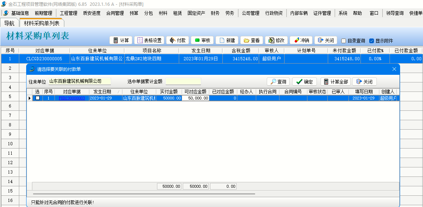Image resolution: width=423 pixels, height=207 pixels.
Task: Click the 计算 calculator toolbar button
Action: pos(121,40)
